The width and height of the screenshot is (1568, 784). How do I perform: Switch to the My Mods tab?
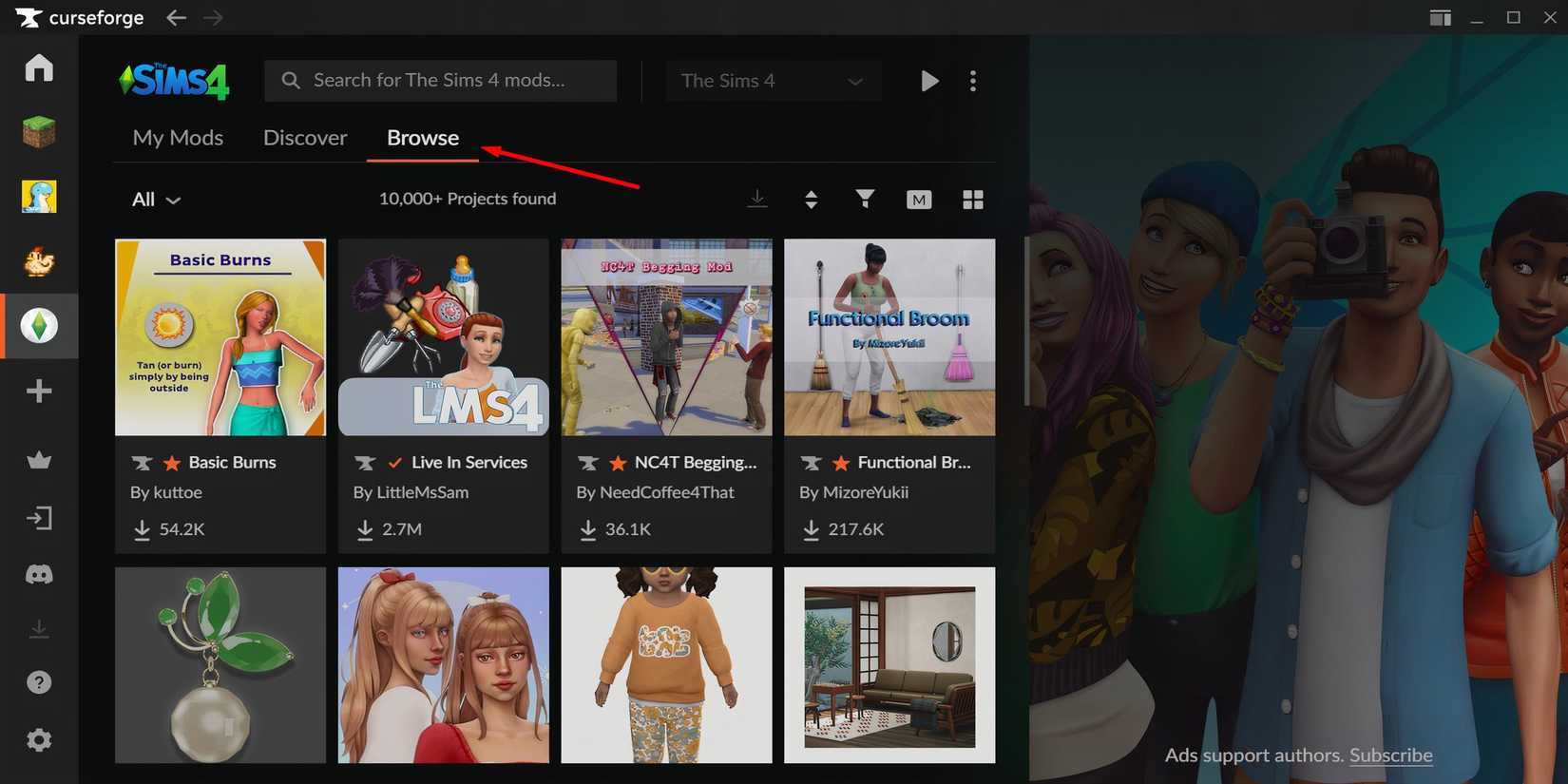pyautogui.click(x=178, y=138)
